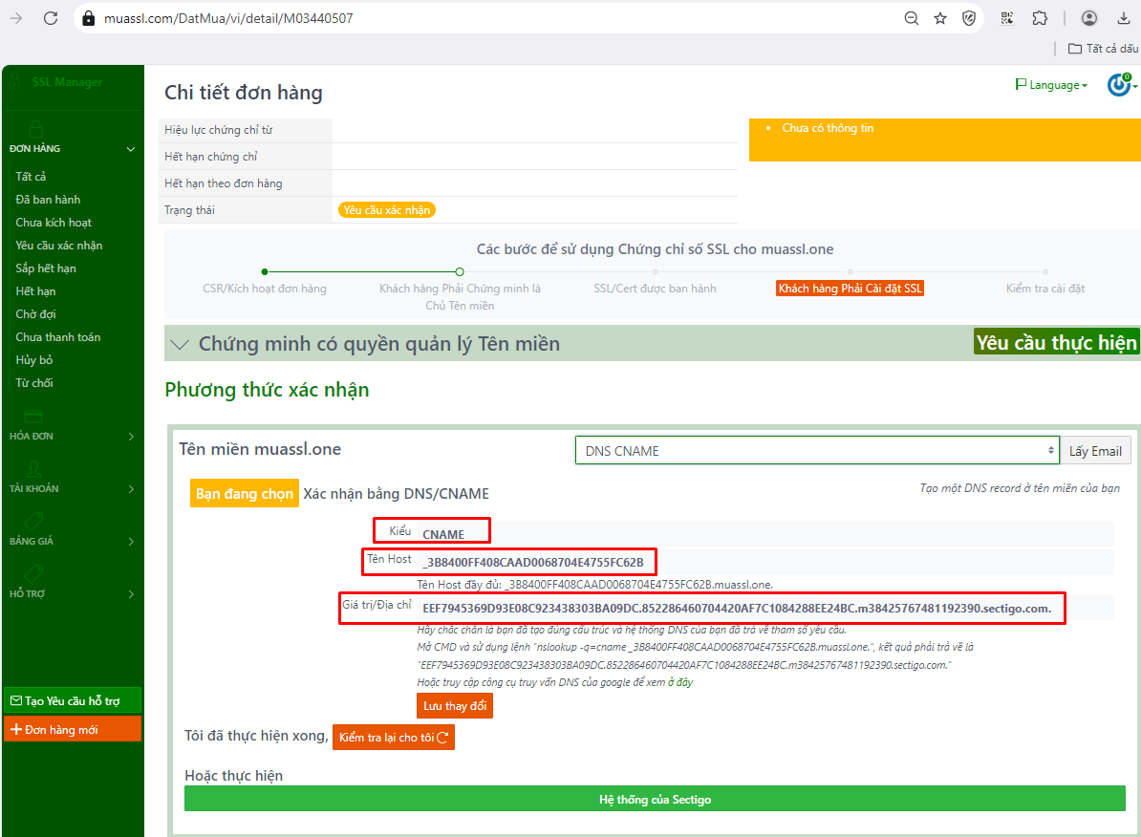Click the green Hệ thống của Sectigo bar
Image resolution: width=1141 pixels, height=837 pixels.
[655, 800]
